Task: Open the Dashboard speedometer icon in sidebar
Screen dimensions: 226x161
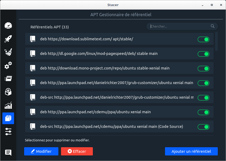Action: click(8, 26)
